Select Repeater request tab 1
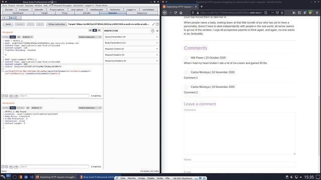The image size is (321, 180). pos(6,18)
